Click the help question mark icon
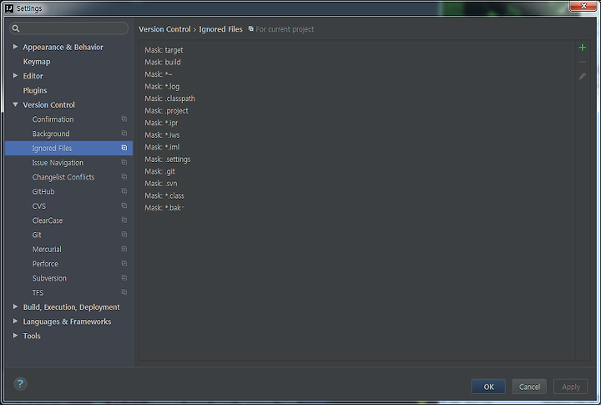Screen dimensions: 601x405 (20, 383)
